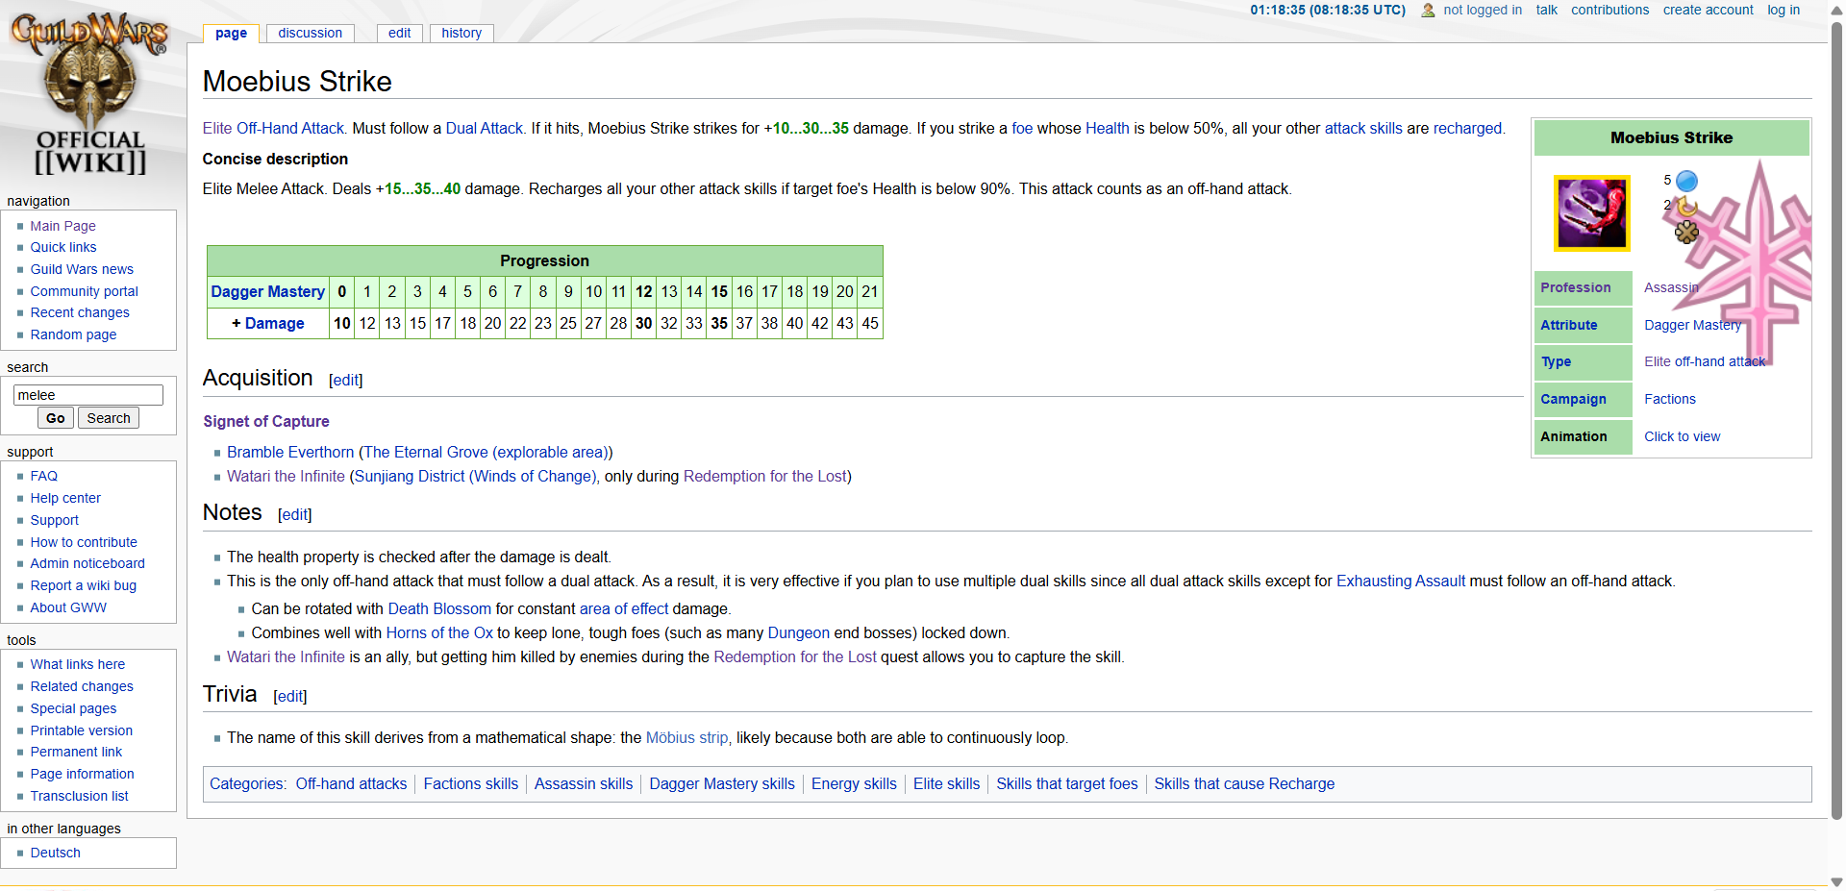Open Signet of Capture link
This screenshot has width=1846, height=891.
tap(266, 421)
